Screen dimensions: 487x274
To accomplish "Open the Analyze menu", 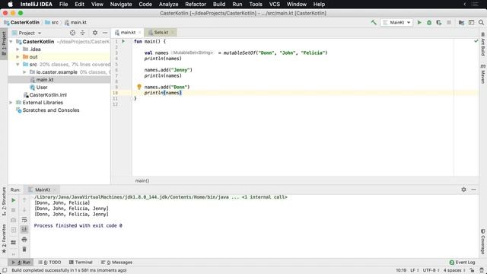I will pyautogui.click(x=168, y=4).
